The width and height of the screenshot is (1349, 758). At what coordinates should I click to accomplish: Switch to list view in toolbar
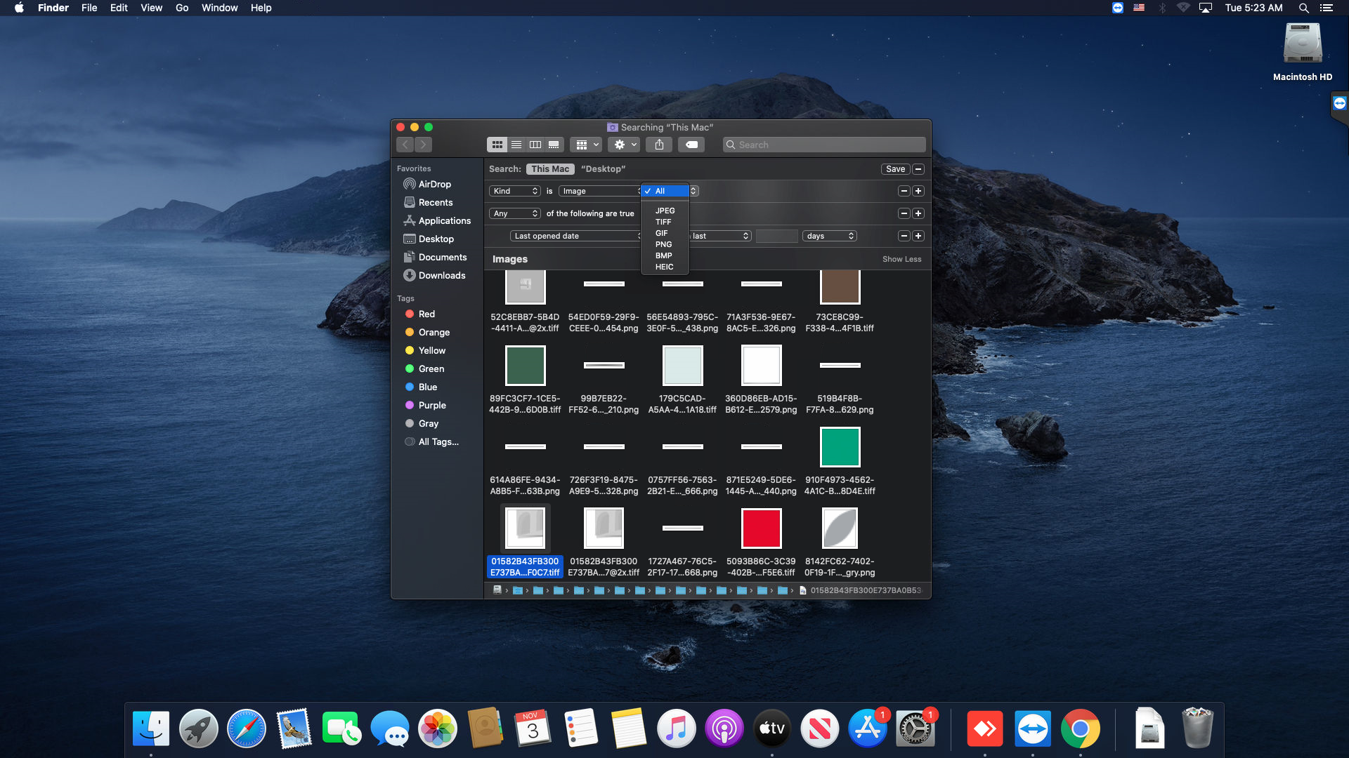pos(516,145)
